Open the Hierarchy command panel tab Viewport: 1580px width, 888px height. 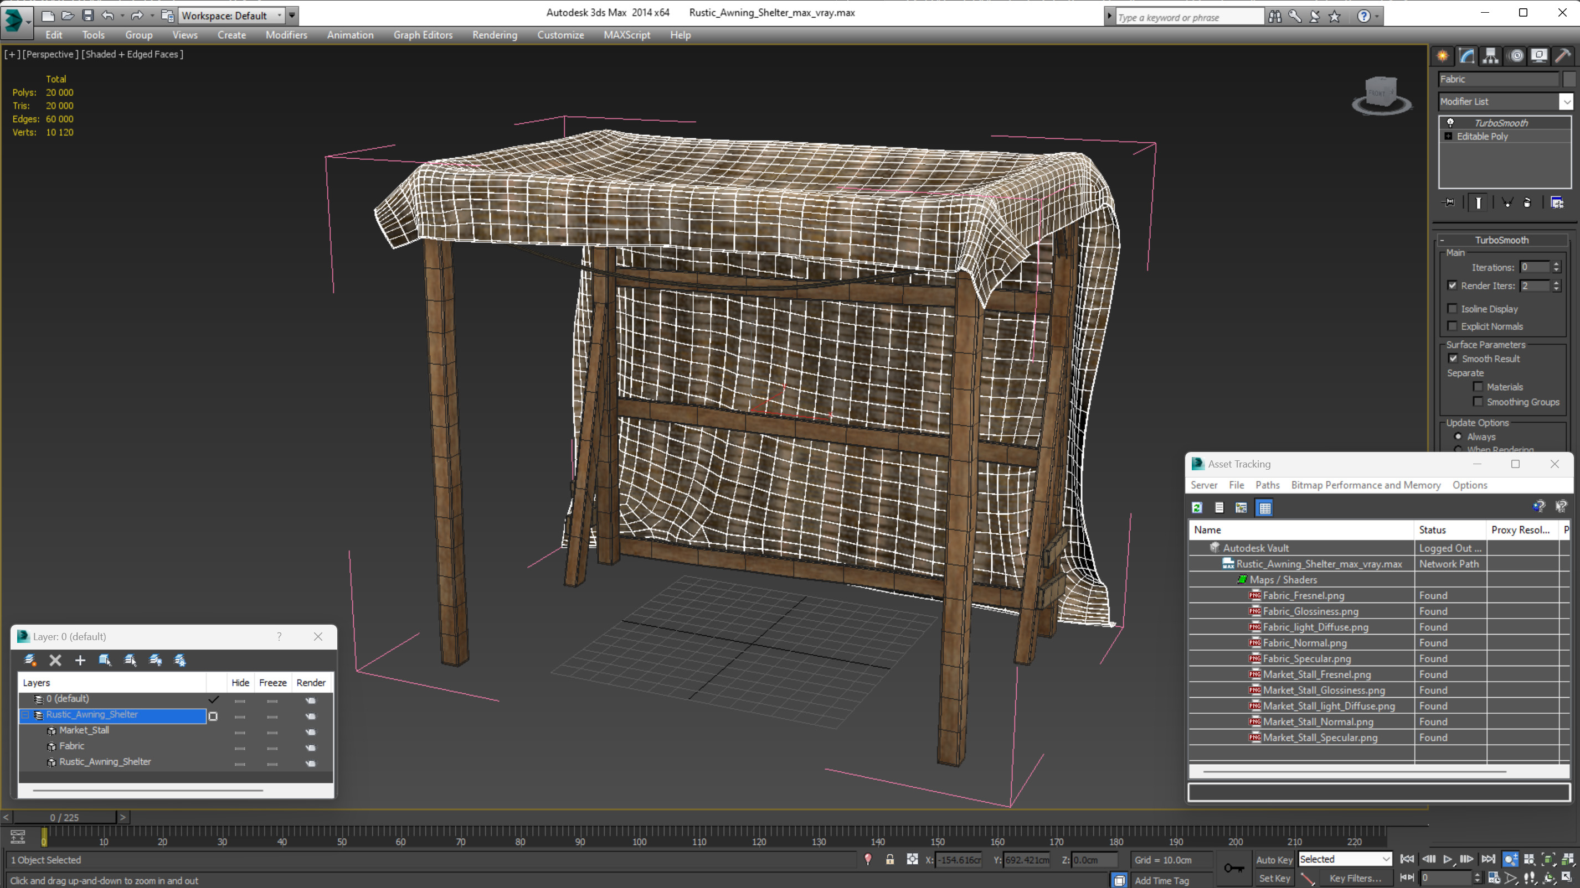point(1490,56)
